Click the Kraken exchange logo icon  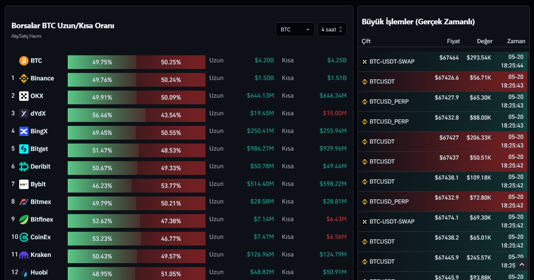(24, 255)
